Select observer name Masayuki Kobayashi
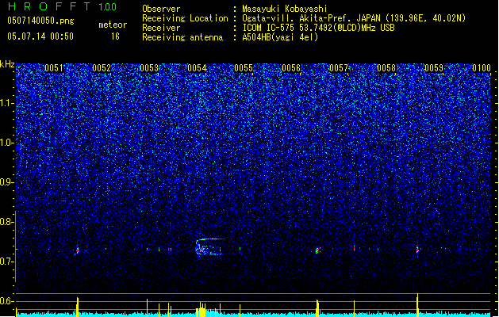The image size is (499, 317). [x=285, y=9]
